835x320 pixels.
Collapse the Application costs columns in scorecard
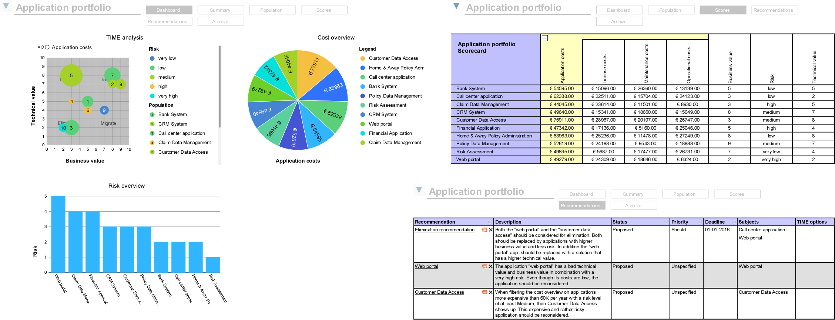[545, 38]
